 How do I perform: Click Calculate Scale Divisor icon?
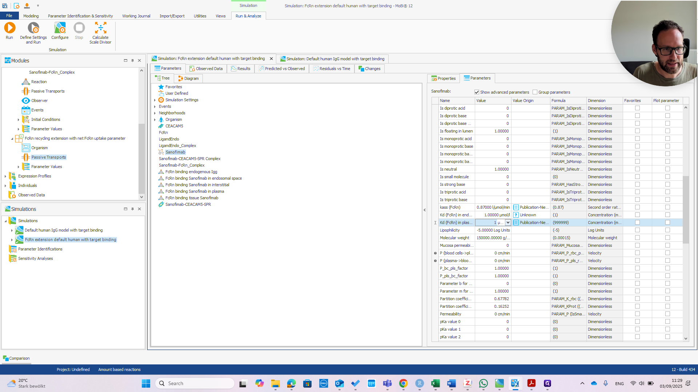point(100,28)
